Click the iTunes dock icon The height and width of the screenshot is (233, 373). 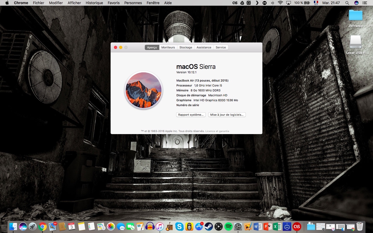(x=160, y=227)
